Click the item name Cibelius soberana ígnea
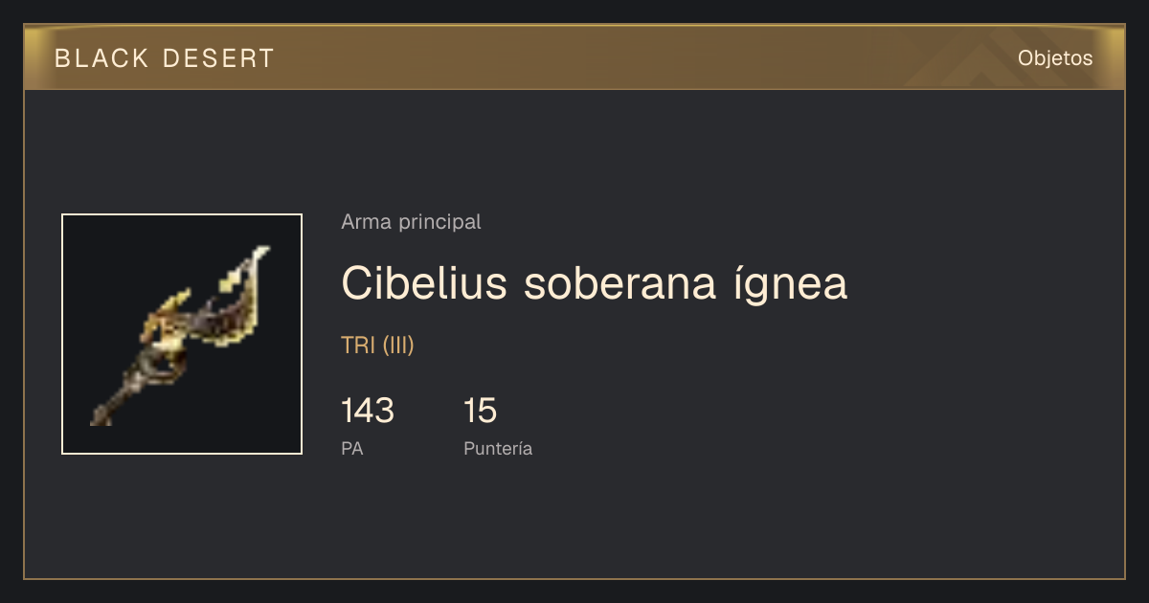Viewport: 1149px width, 603px height. click(x=595, y=283)
